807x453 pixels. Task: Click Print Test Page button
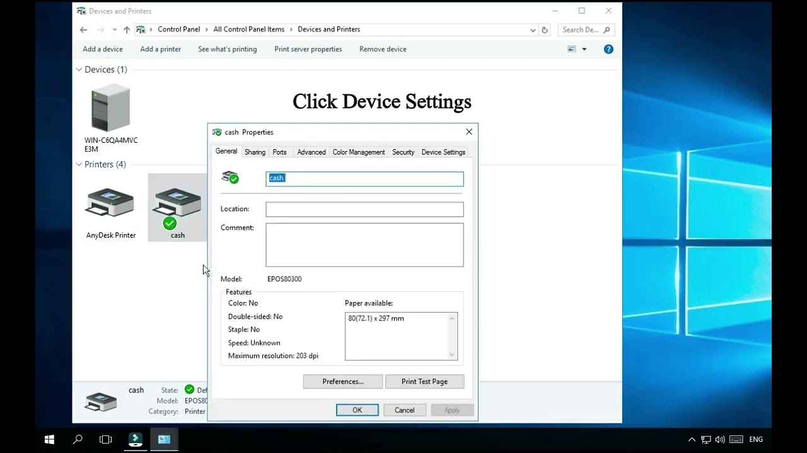tap(424, 381)
